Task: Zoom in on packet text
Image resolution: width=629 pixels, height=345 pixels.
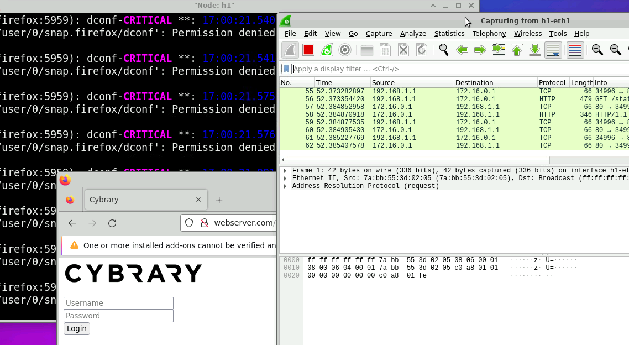Action: coord(597,50)
